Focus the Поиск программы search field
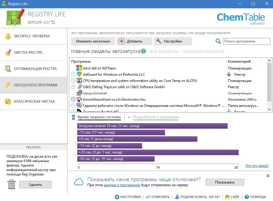 coord(247,41)
